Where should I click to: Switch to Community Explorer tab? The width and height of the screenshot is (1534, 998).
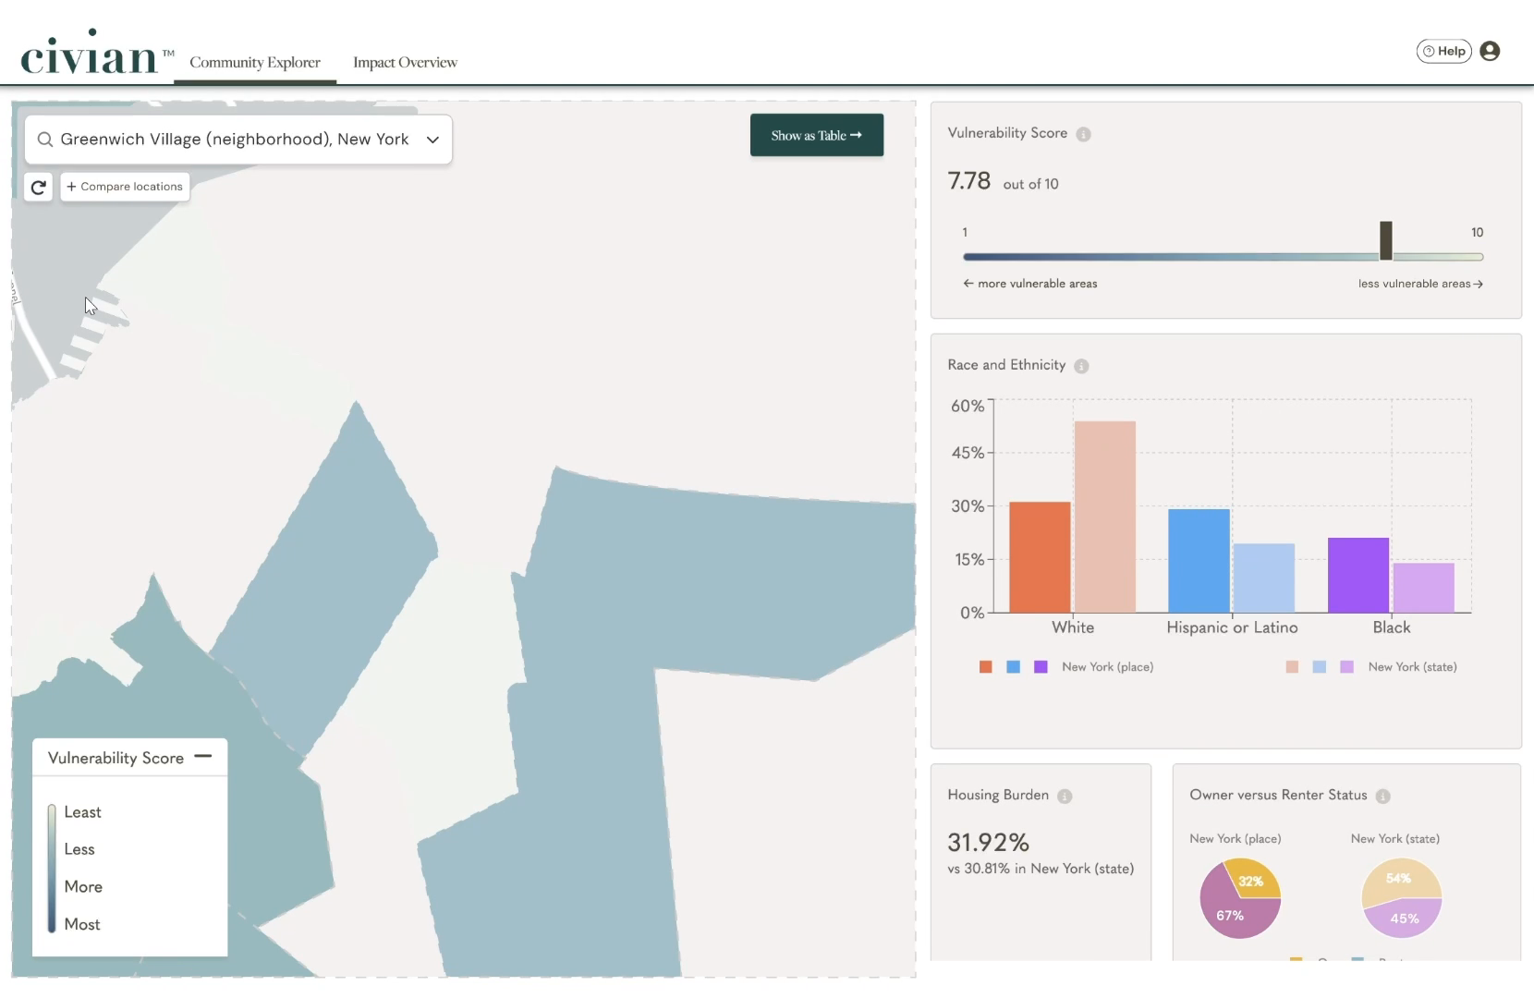click(x=255, y=62)
